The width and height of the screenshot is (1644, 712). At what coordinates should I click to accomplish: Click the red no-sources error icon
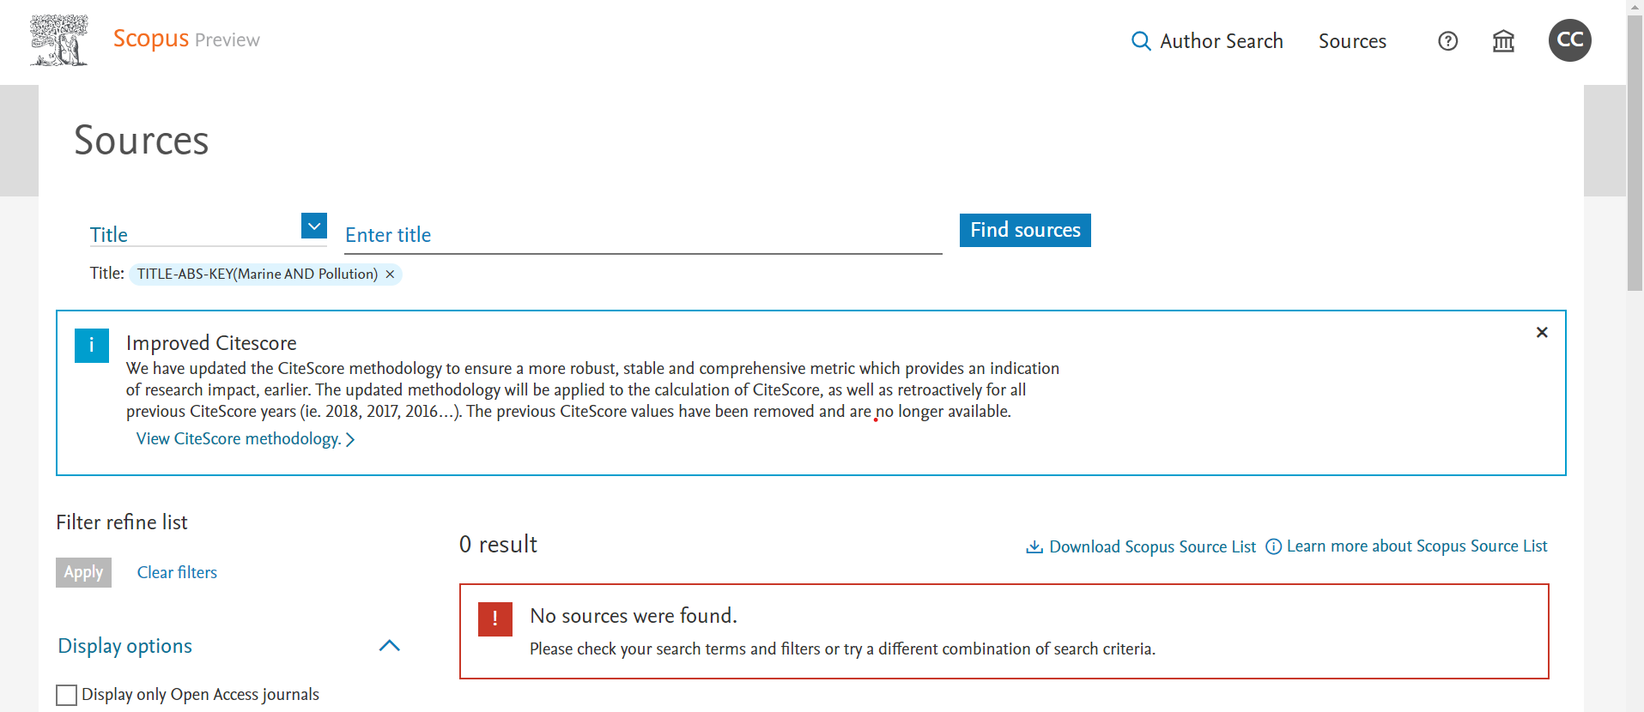[x=495, y=619]
